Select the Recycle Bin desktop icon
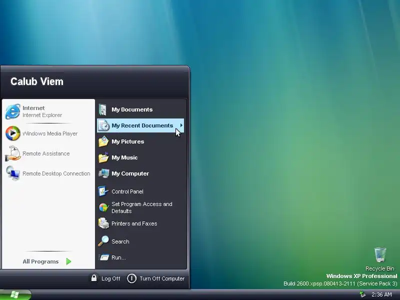This screenshot has width=400, height=300. coord(380,254)
